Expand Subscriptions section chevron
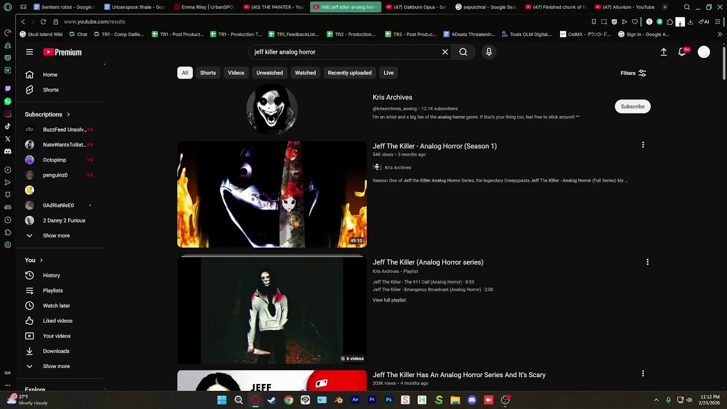The image size is (727, 409). click(x=68, y=114)
